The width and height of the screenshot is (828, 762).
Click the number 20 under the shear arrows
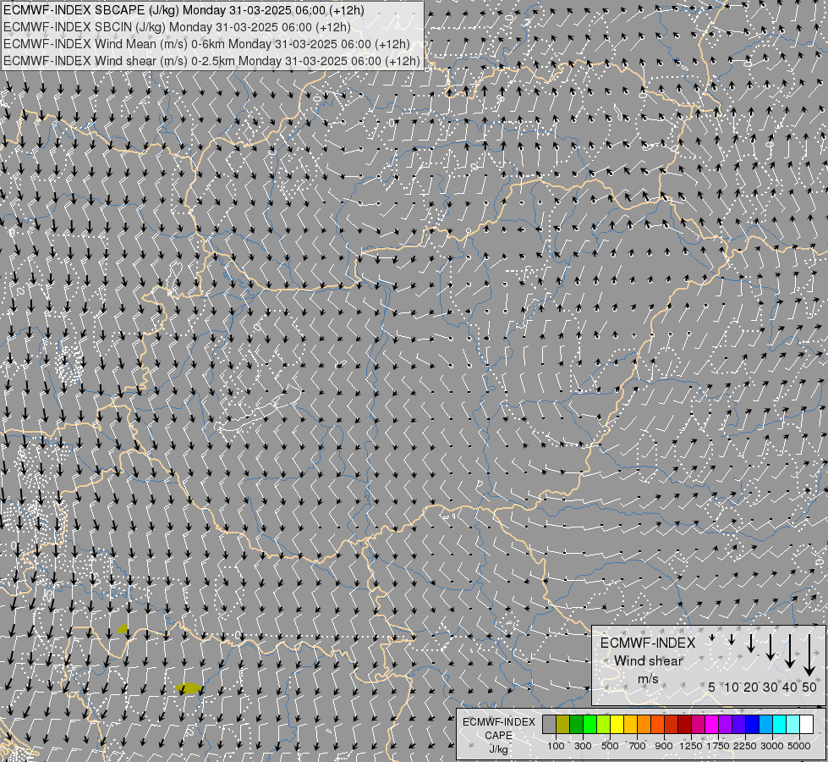tap(751, 687)
